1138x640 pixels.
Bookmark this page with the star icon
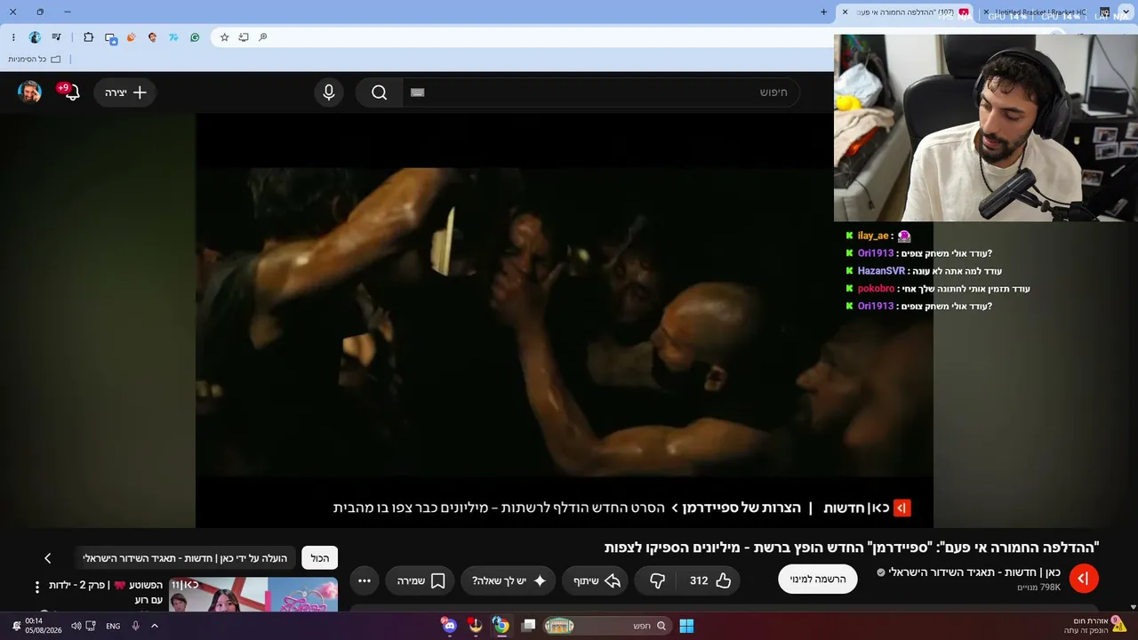[x=224, y=37]
